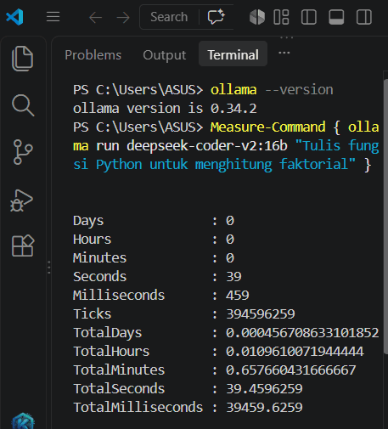Viewport: 388px width, 429px height.
Task: Open the Source Control view
Action: 23,152
